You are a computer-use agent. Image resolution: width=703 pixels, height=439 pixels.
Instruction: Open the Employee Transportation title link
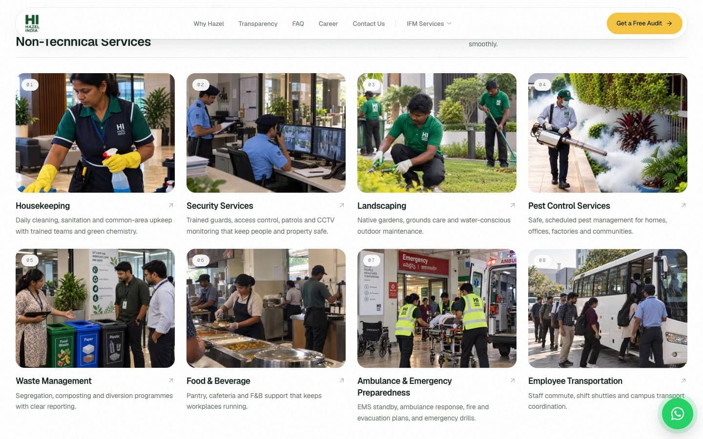point(575,381)
